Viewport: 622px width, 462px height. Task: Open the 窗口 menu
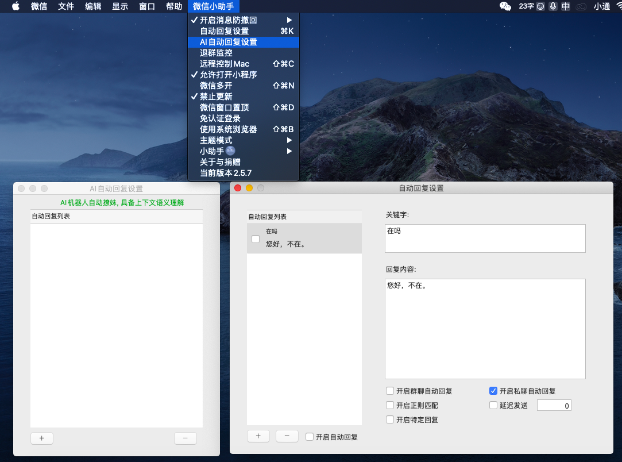[147, 6]
